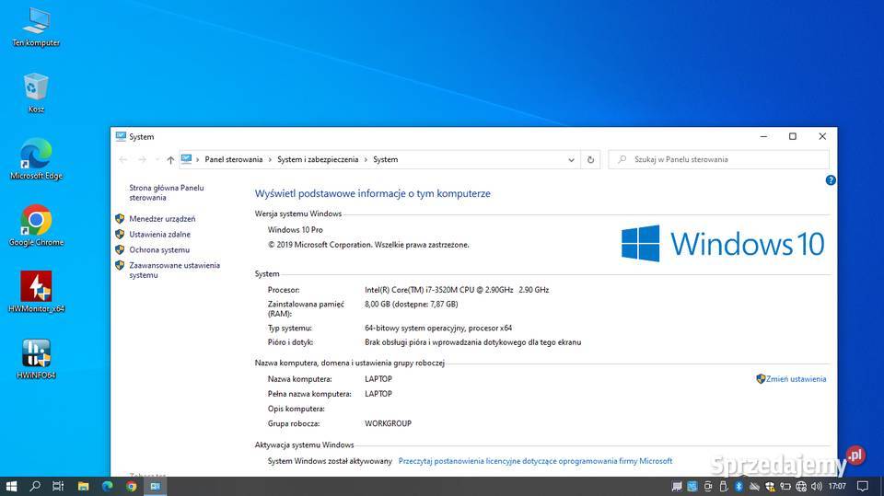
Task: Refresh the System address bar
Action: pos(590,159)
